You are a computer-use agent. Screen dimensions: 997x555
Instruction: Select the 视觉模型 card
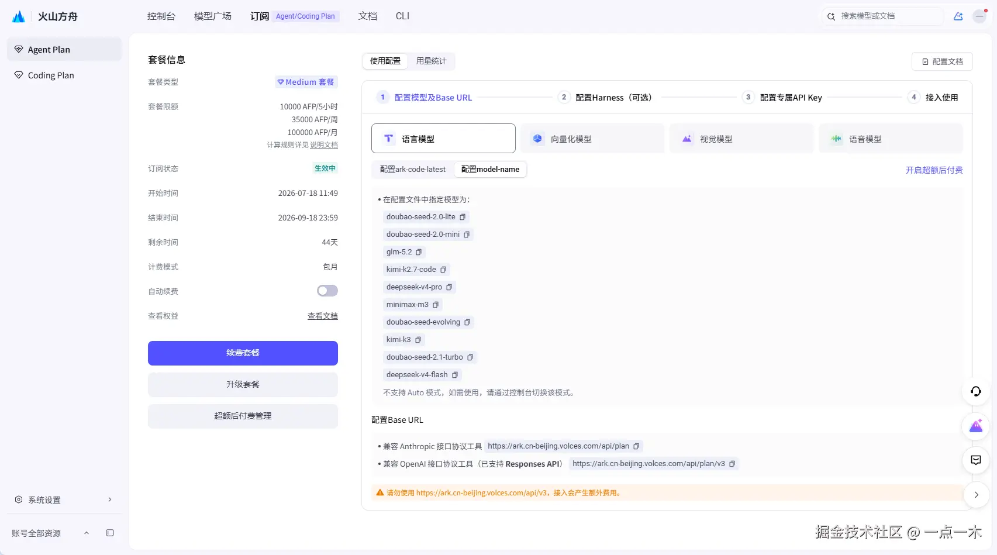pos(741,139)
